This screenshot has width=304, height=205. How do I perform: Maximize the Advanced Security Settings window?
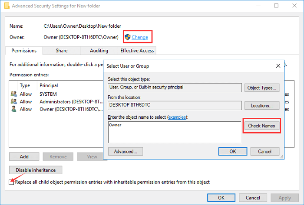[x=276, y=6]
